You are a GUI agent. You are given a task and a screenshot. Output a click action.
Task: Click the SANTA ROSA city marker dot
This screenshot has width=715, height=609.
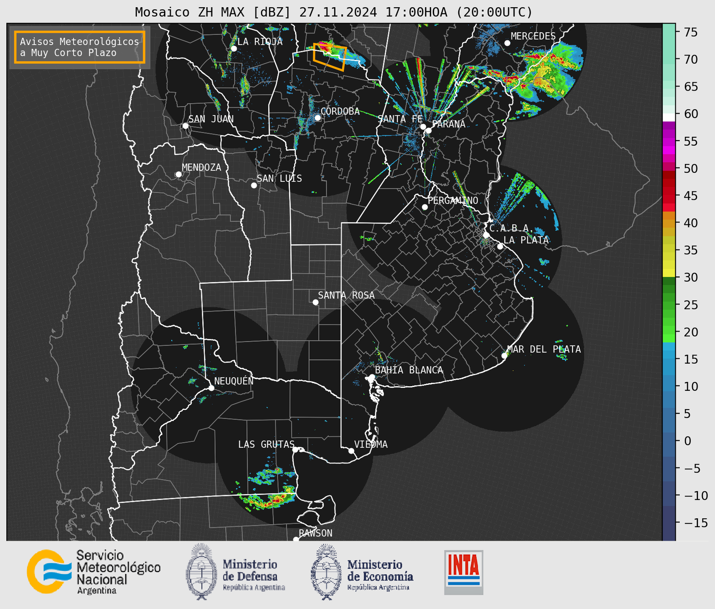click(x=315, y=302)
